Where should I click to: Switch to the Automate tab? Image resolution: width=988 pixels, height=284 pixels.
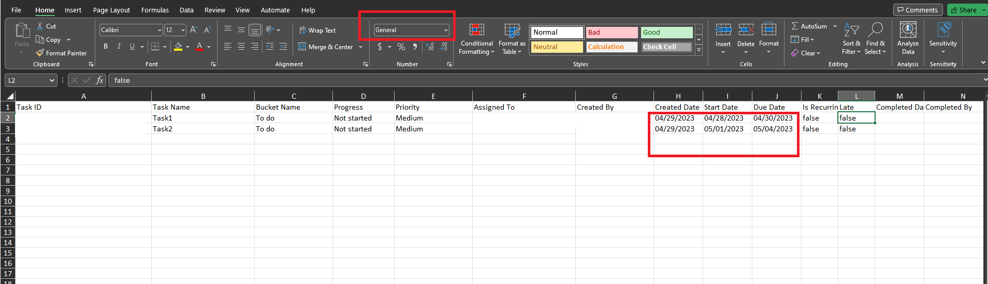point(275,10)
